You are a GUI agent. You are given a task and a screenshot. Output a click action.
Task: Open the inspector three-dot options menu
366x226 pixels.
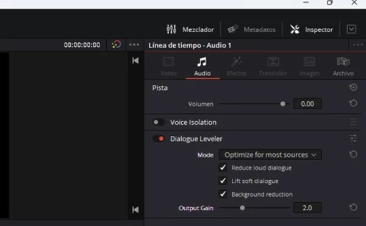358,44
